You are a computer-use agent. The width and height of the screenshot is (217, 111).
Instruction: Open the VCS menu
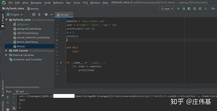[x=85, y=3]
